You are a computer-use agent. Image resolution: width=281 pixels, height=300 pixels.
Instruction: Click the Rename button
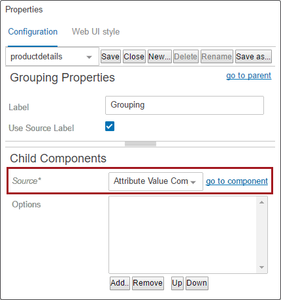(217, 57)
